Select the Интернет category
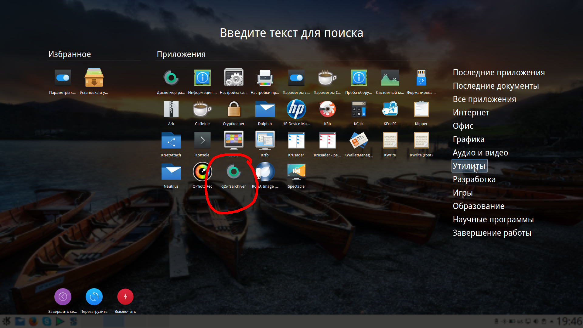Image resolution: width=583 pixels, height=328 pixels. (x=471, y=113)
